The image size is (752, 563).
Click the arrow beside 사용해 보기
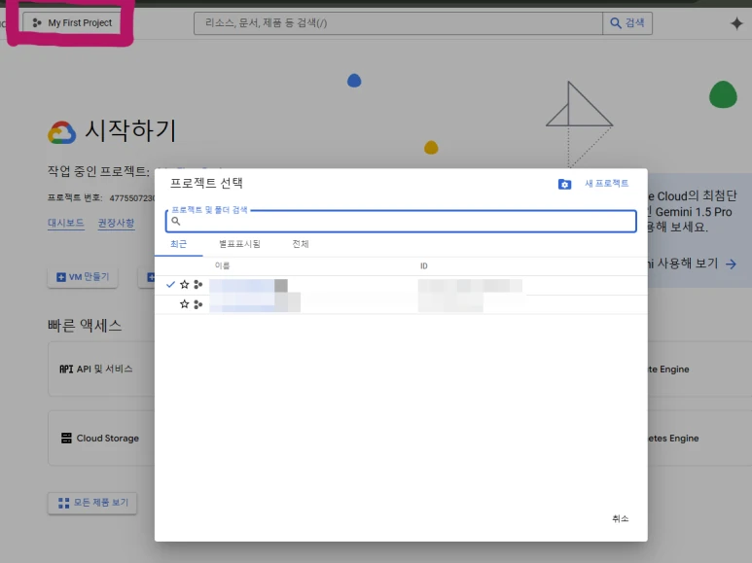tap(731, 264)
